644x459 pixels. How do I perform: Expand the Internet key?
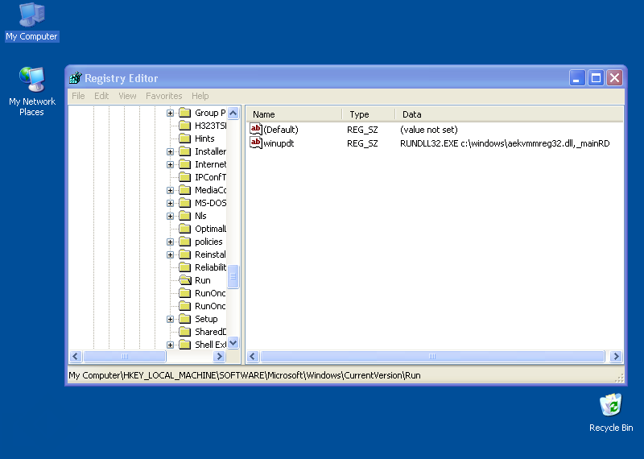(170, 164)
